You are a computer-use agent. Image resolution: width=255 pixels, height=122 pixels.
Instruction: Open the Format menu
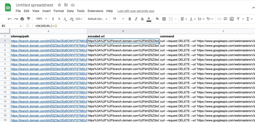(59, 11)
